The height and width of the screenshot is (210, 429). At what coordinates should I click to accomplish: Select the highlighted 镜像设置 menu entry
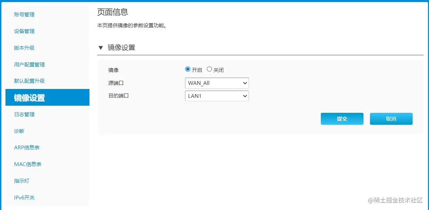pyautogui.click(x=29, y=97)
